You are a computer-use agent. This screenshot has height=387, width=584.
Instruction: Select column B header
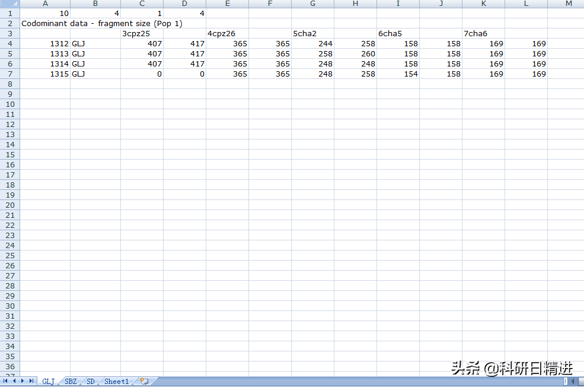pos(95,4)
